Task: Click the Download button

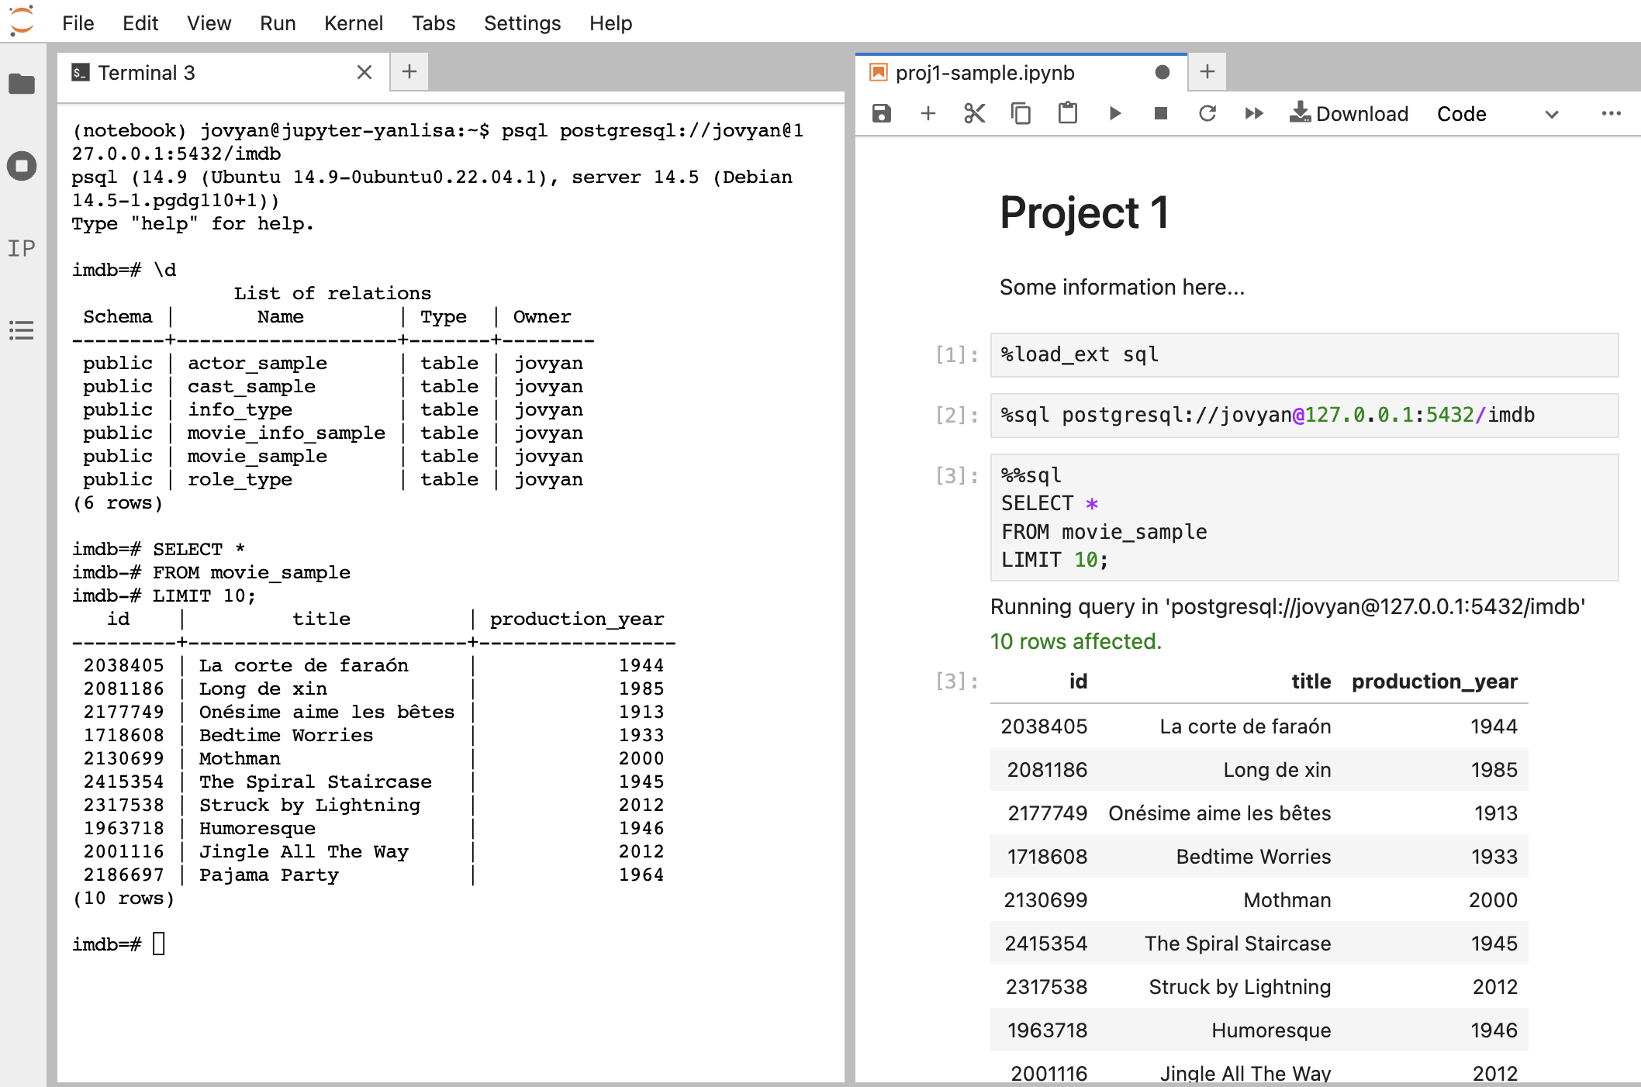Action: point(1349,114)
